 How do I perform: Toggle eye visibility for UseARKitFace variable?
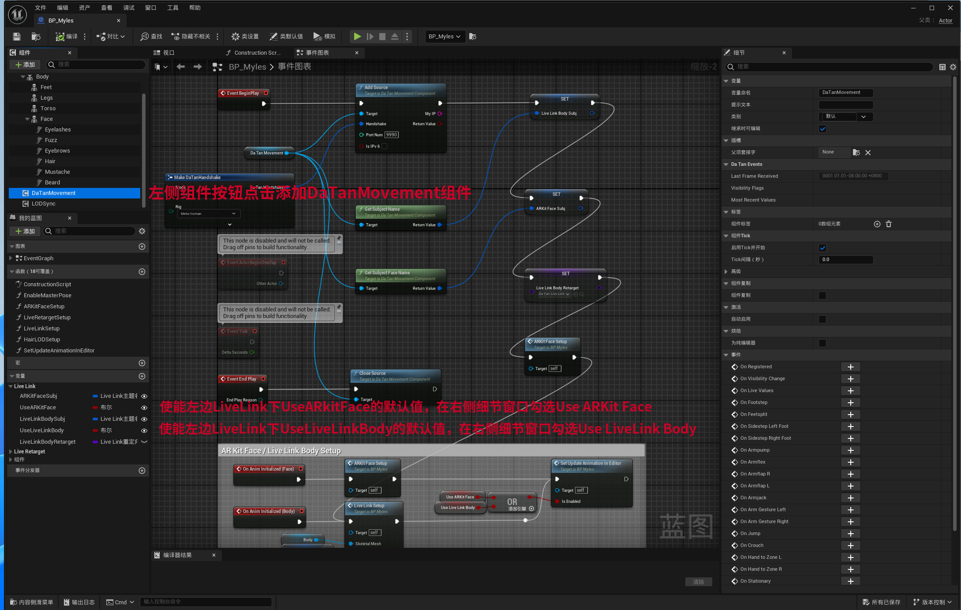[144, 408]
